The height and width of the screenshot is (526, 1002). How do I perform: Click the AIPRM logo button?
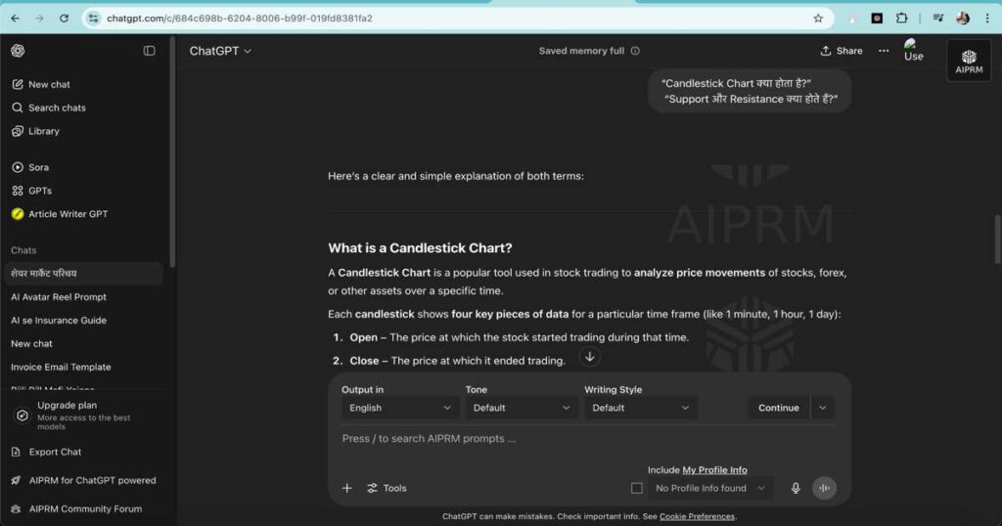[x=969, y=61]
